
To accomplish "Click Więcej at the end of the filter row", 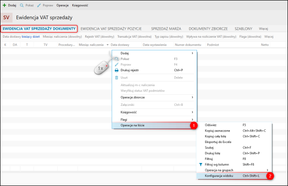I will click(269, 37).
